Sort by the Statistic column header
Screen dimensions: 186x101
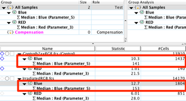coord(118,49)
